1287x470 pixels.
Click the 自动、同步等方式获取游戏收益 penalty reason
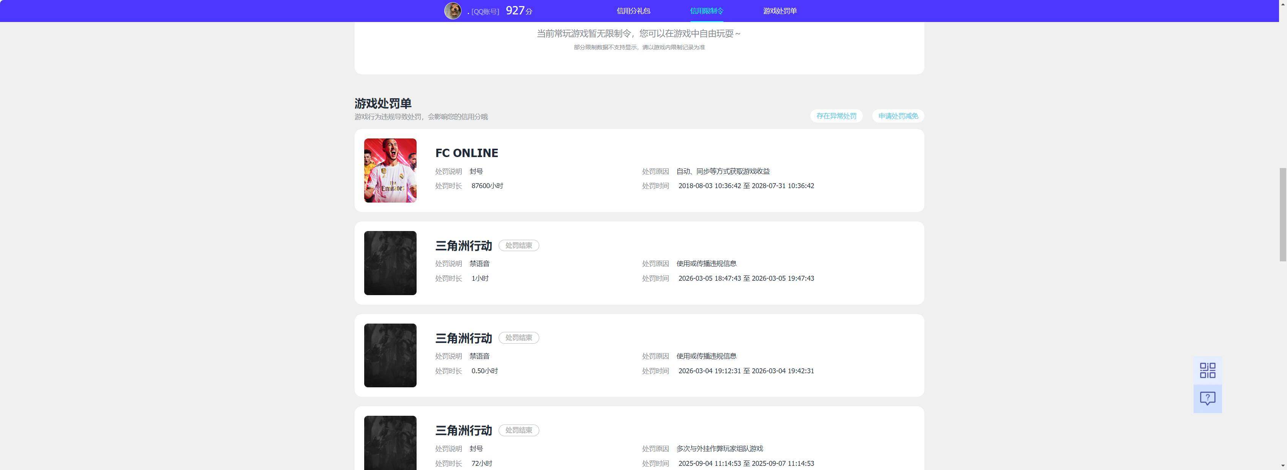click(723, 171)
